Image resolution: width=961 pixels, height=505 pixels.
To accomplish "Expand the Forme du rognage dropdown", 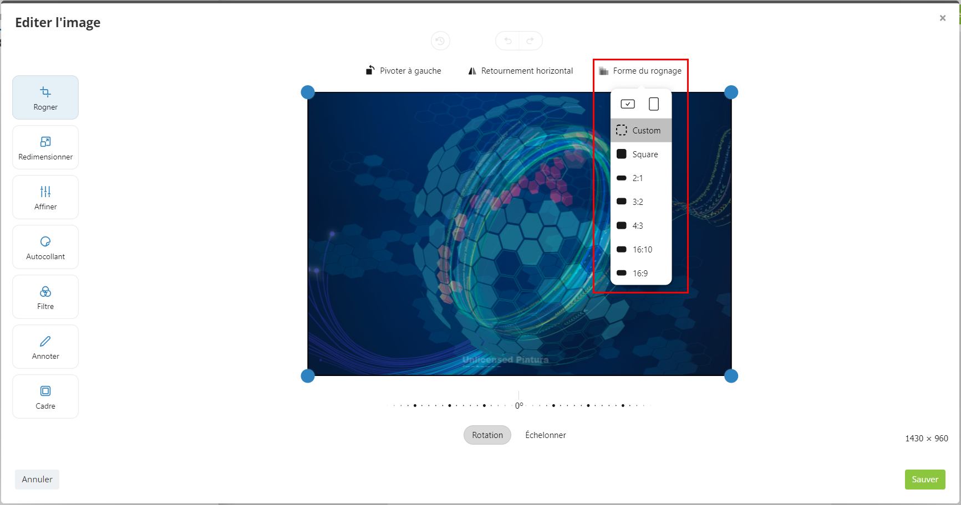I will [640, 71].
